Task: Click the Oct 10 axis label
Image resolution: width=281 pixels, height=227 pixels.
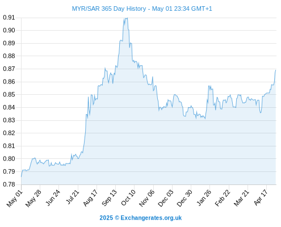Action: pos(128,198)
